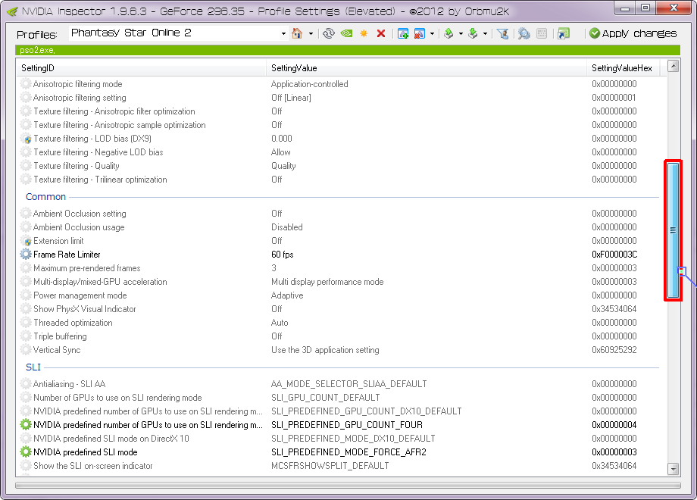The image size is (697, 500).
Task: Click the export profile icon with the up arrow
Action: pyautogui.click(x=449, y=33)
